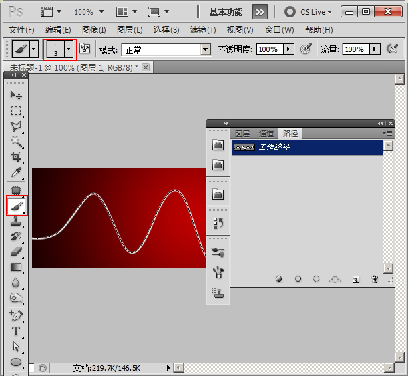Click the opacity 100% input field
408x376 pixels.
[270, 49]
